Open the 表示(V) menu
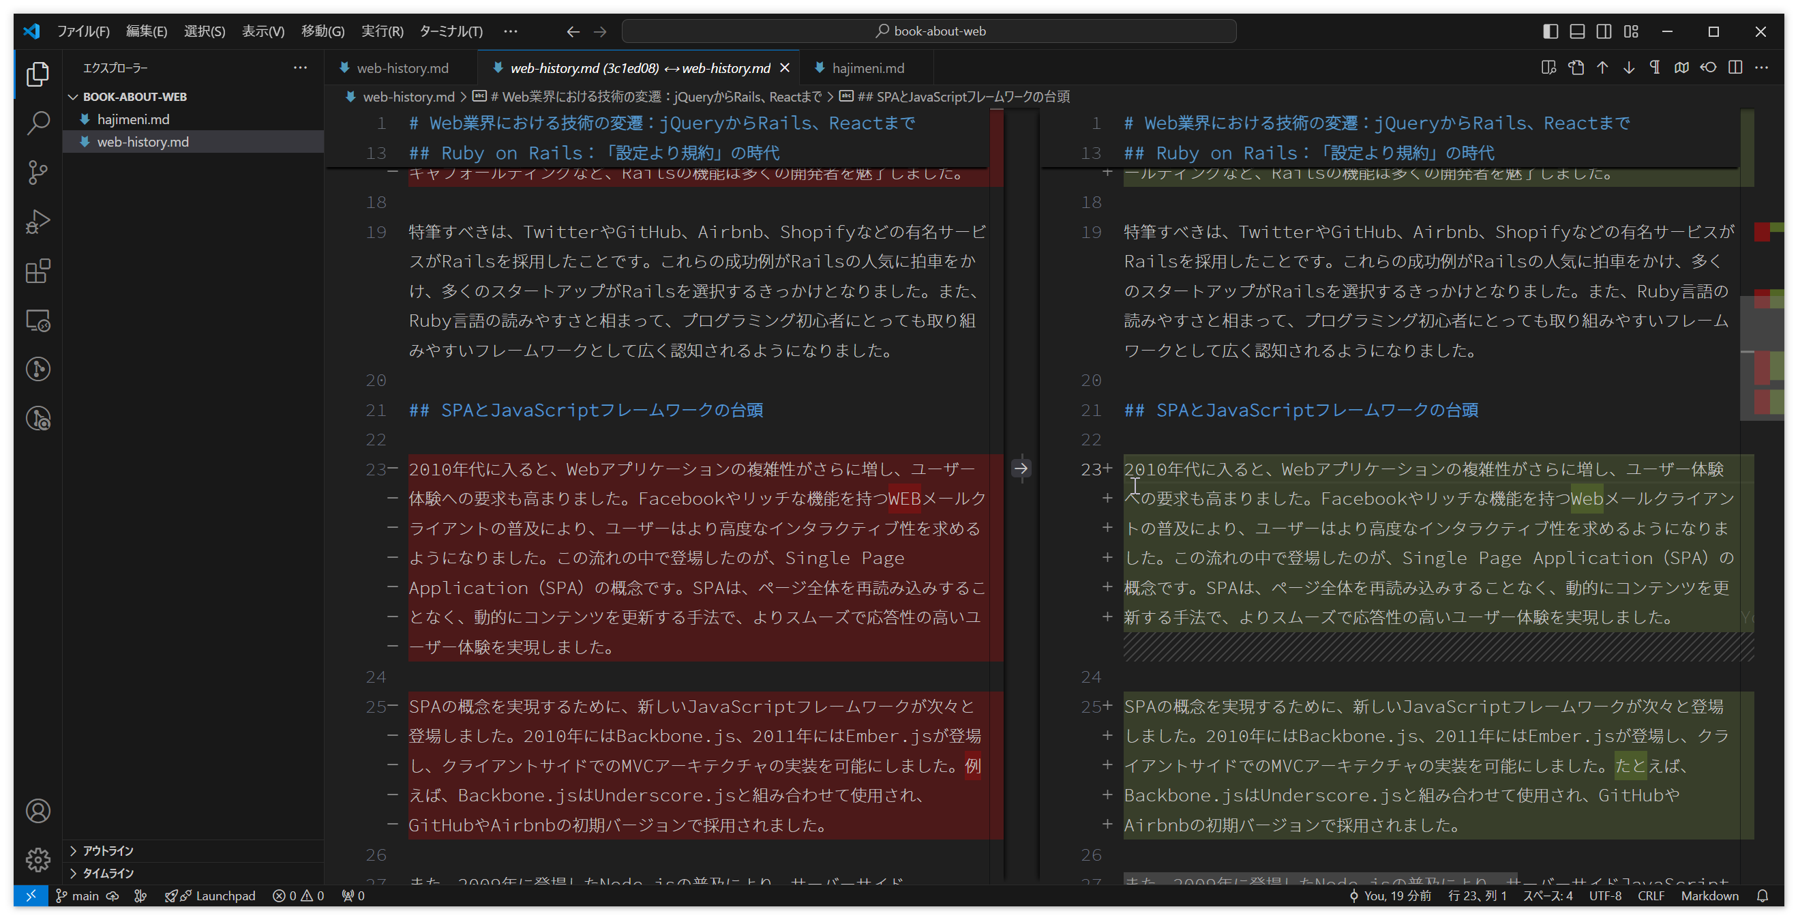 [263, 31]
